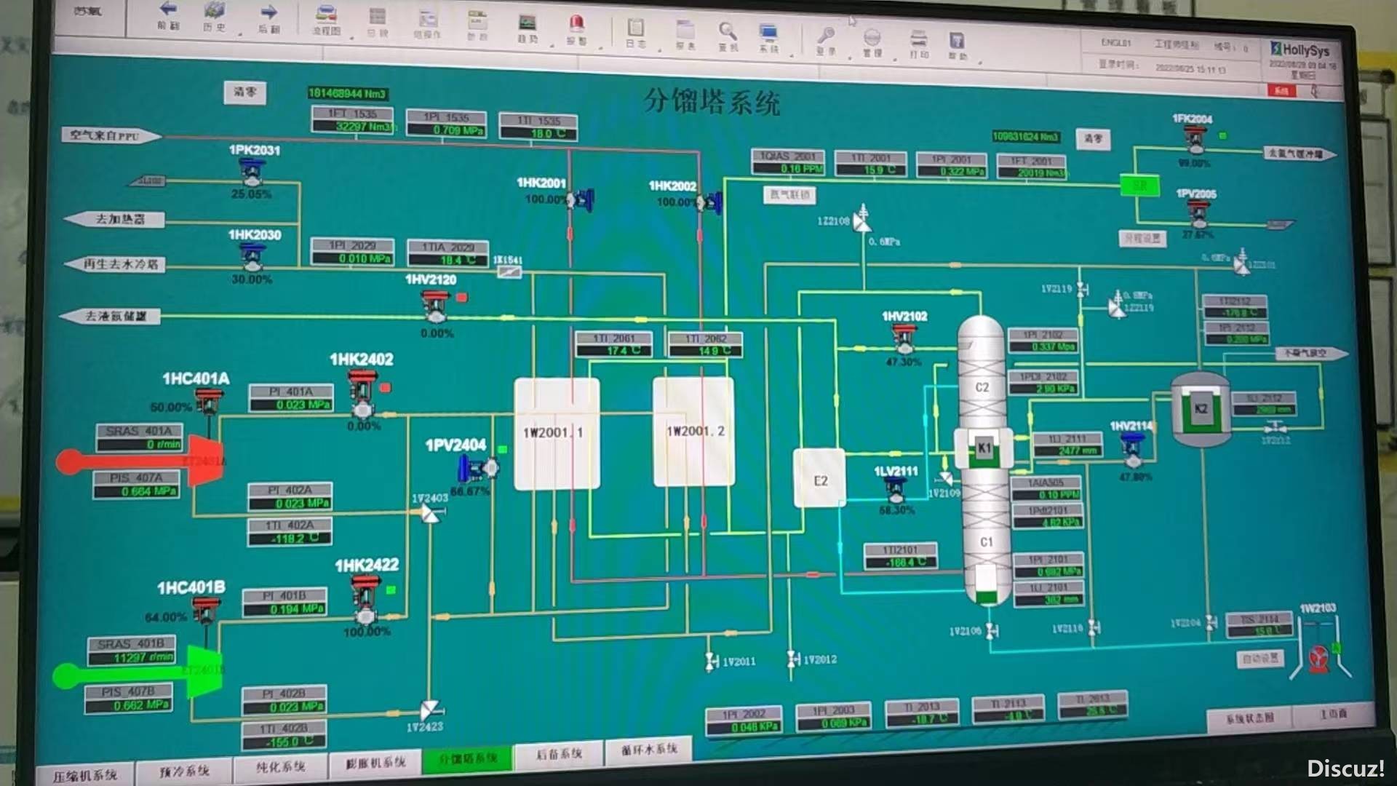
Task: Select valve 1HC401A icon
Action: pos(209,402)
